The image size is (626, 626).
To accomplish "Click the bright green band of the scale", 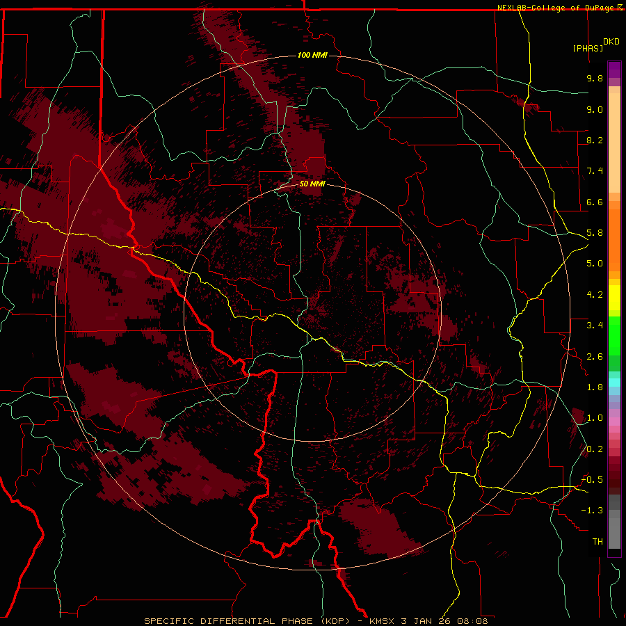I will (614, 336).
